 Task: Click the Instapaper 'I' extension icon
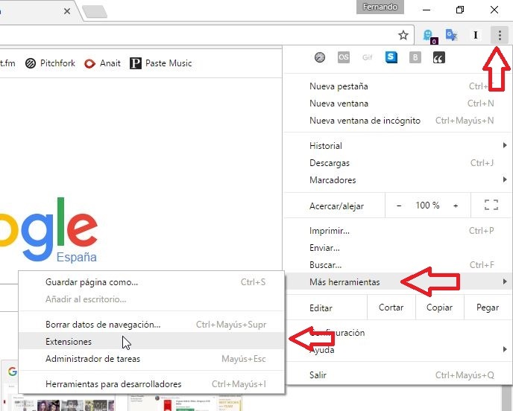pos(475,35)
